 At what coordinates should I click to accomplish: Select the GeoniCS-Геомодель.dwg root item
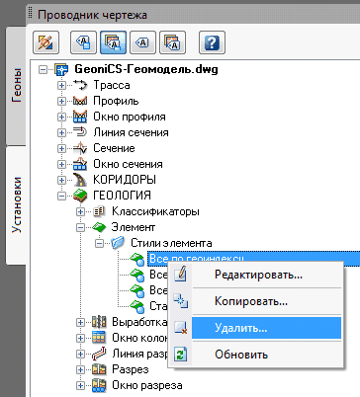point(146,69)
